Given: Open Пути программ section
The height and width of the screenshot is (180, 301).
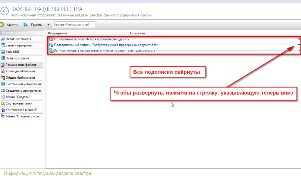Looking at the screenshot, I should [21, 58].
